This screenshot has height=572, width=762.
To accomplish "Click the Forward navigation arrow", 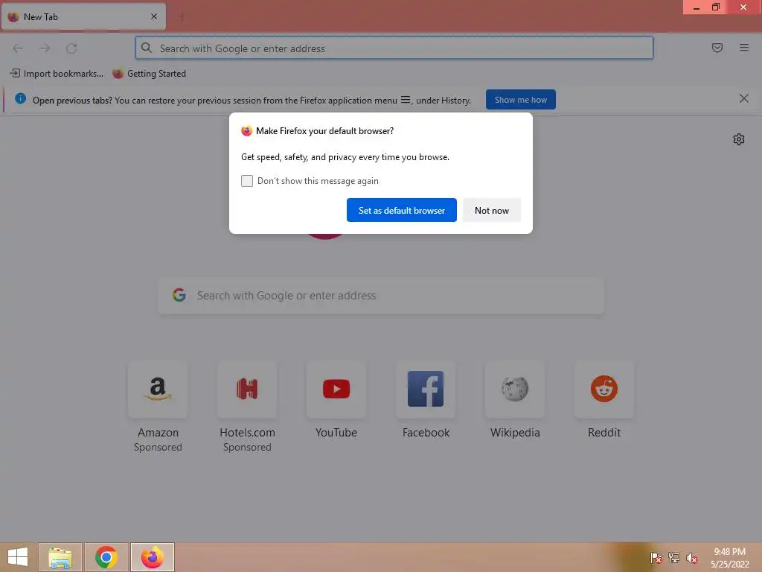I will coord(45,48).
